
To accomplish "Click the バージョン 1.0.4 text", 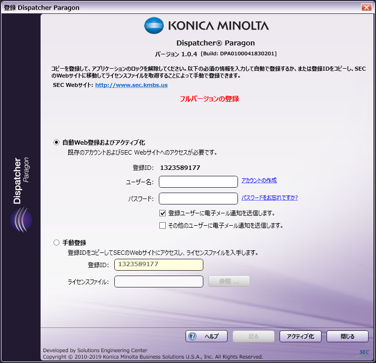I will coord(176,54).
